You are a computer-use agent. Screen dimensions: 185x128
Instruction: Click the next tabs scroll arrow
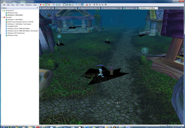(183, 8)
